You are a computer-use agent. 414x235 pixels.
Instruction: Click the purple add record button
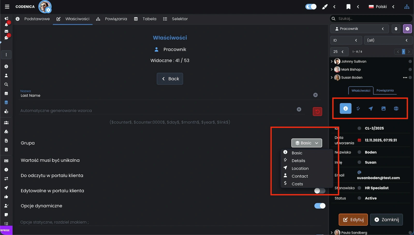click(x=407, y=29)
